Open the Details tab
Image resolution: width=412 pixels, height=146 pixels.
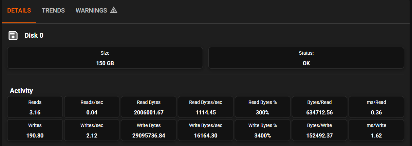(19, 11)
